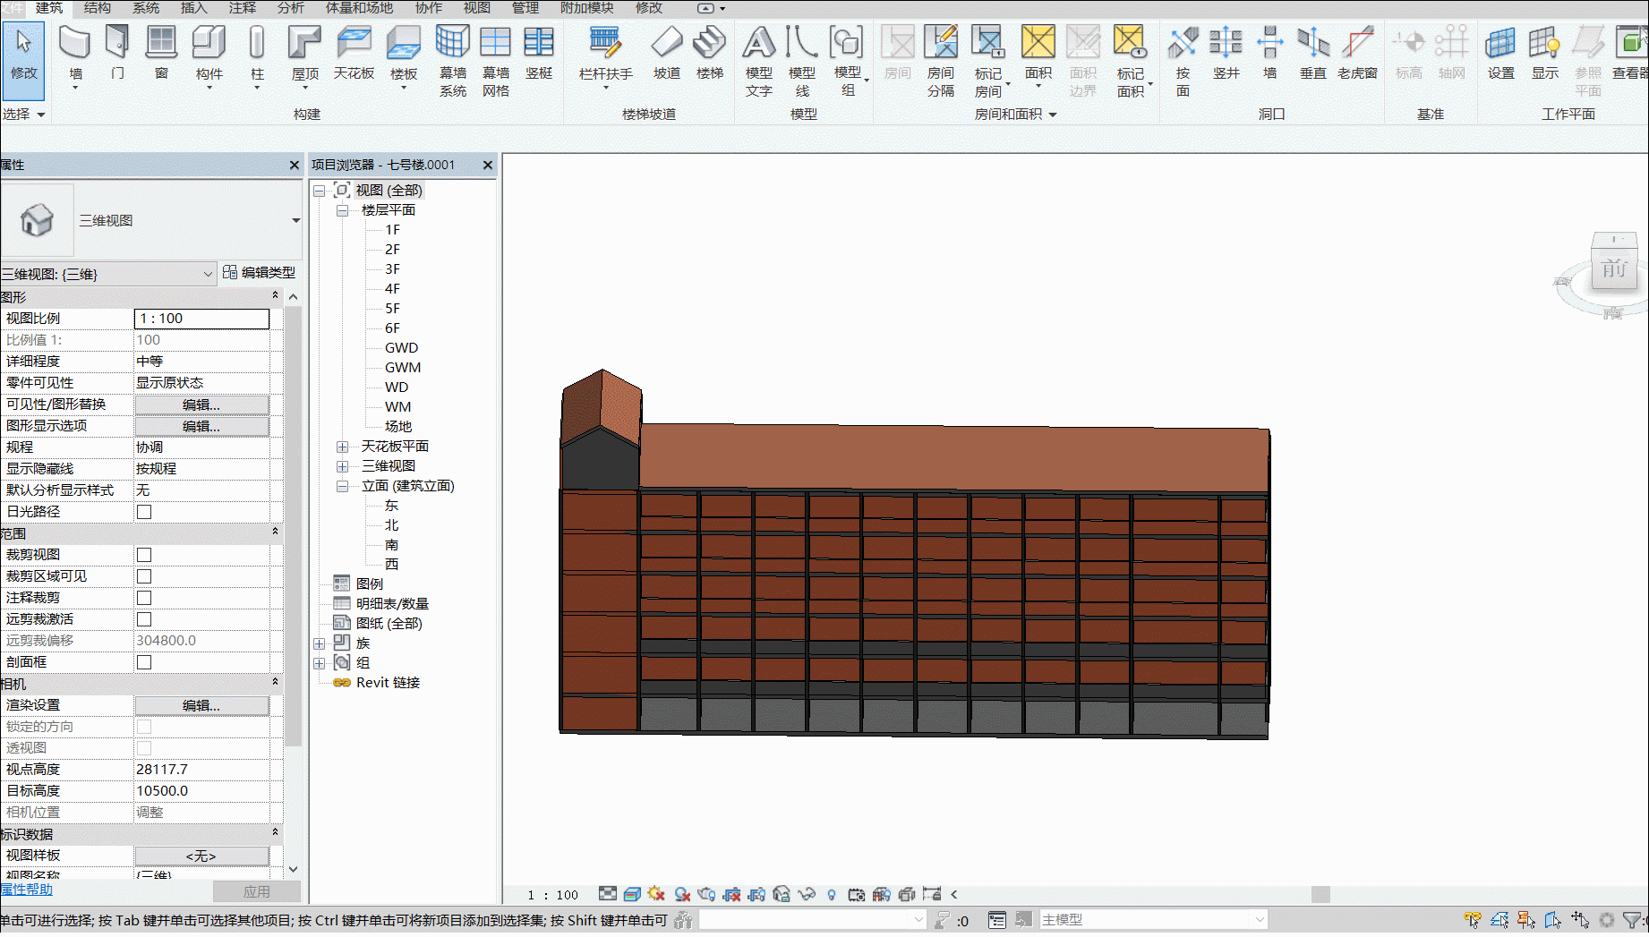
Task: Click the 楼梯 (Stair) tool icon
Action: point(710,42)
